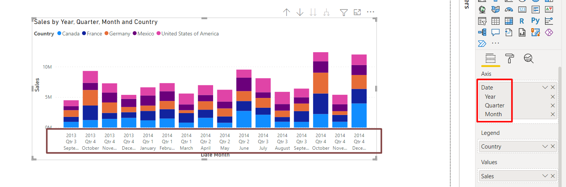Switch to the Format paint roller tab

[x=509, y=58]
